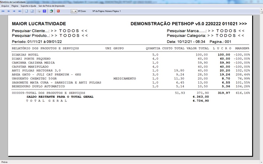This screenshot has height=164, width=263.
Task: Click SALDO RESTANTE PARA O TOTAL GERAL label
Action: click(60, 97)
